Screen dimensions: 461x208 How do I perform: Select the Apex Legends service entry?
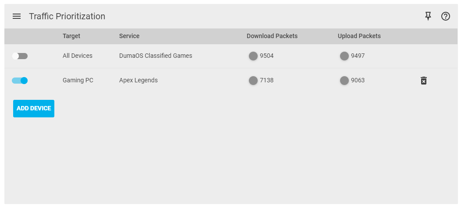(138, 80)
